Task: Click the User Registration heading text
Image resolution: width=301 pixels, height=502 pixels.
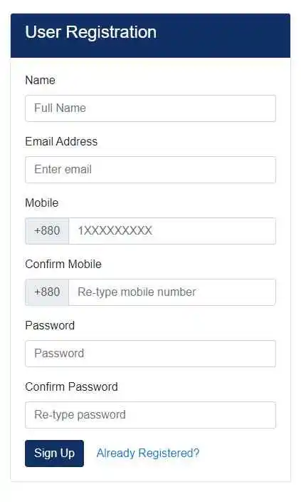Action: click(x=91, y=32)
